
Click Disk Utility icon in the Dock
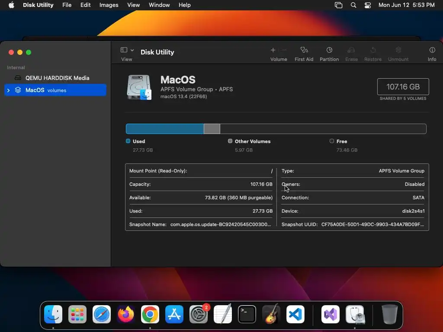click(x=355, y=314)
